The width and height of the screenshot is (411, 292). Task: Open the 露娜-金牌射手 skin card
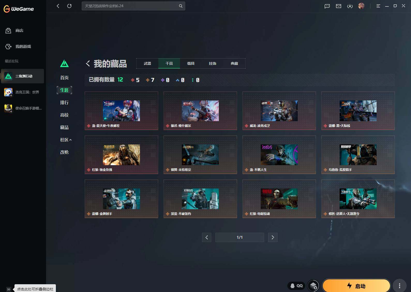coord(121,199)
